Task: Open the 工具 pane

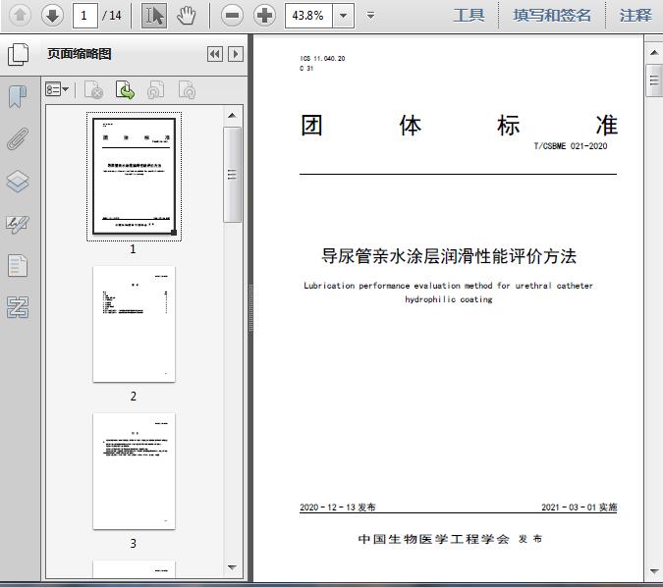Action: tap(469, 16)
